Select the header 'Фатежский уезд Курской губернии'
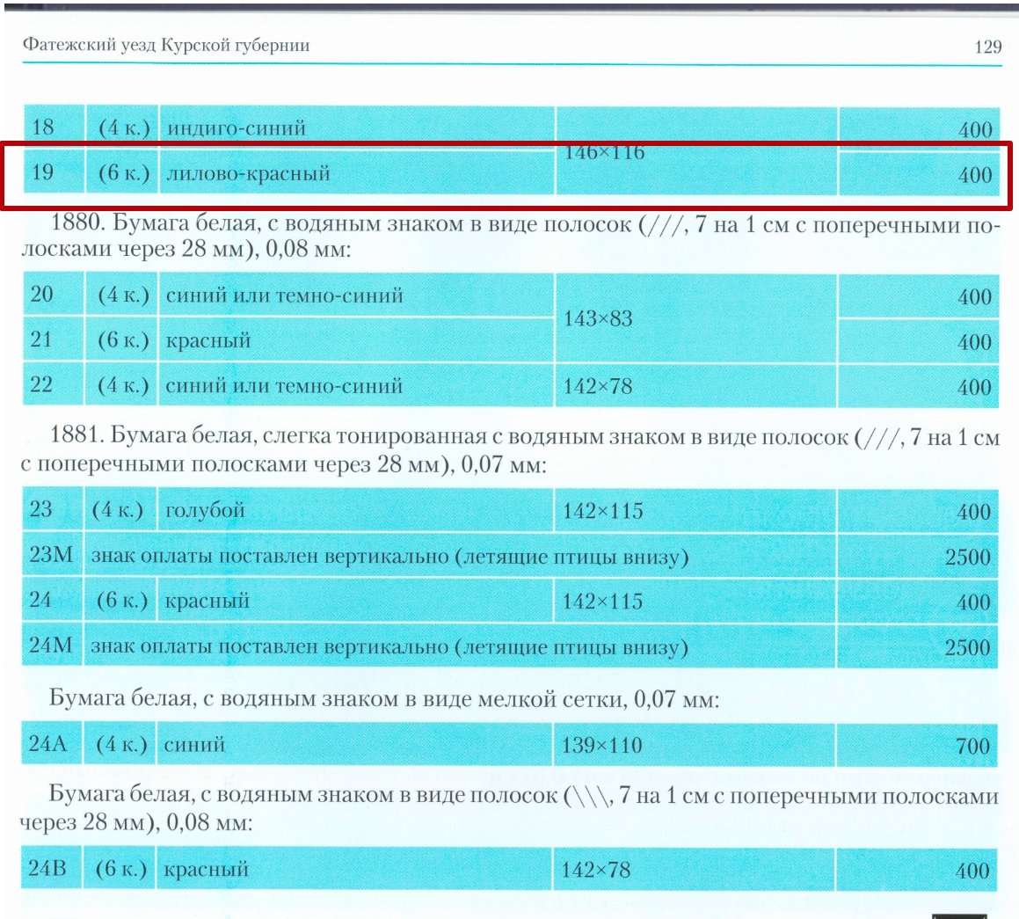This screenshot has height=919, width=1019. 166,45
